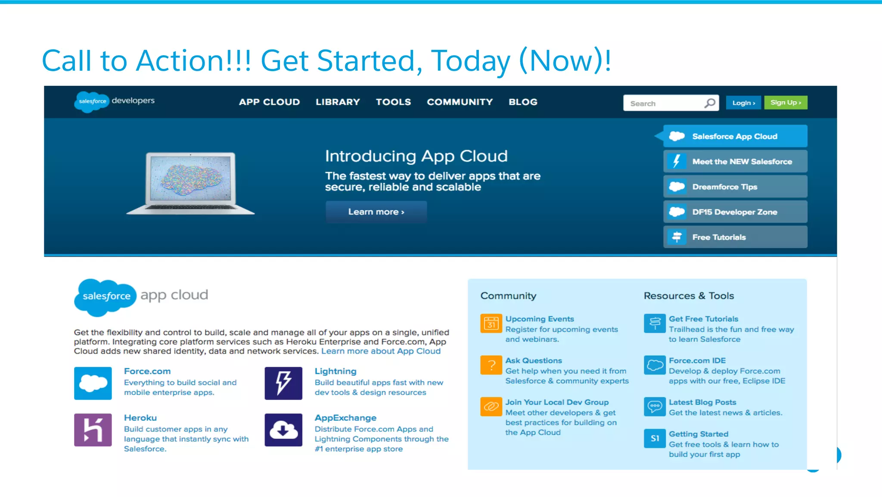
Task: Click the Salesforce App Cloud cloud icon
Action: pyautogui.click(x=677, y=136)
